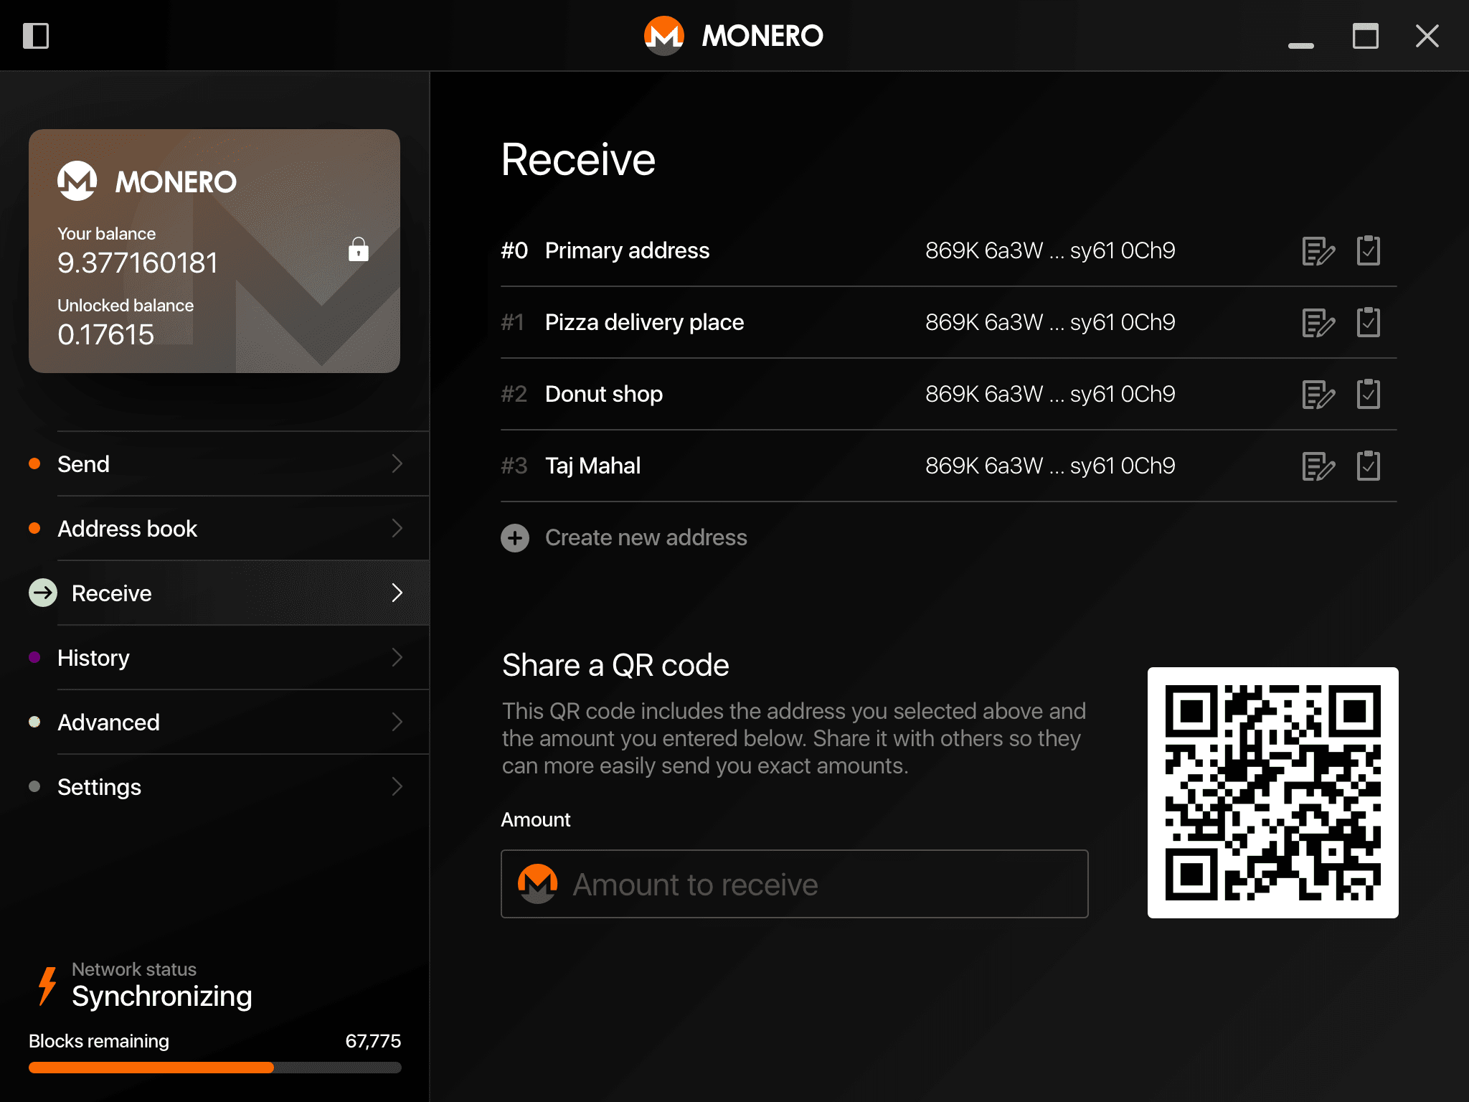Click the blocks remaining progress bar
Screen dimensions: 1469x1102
click(x=215, y=1068)
